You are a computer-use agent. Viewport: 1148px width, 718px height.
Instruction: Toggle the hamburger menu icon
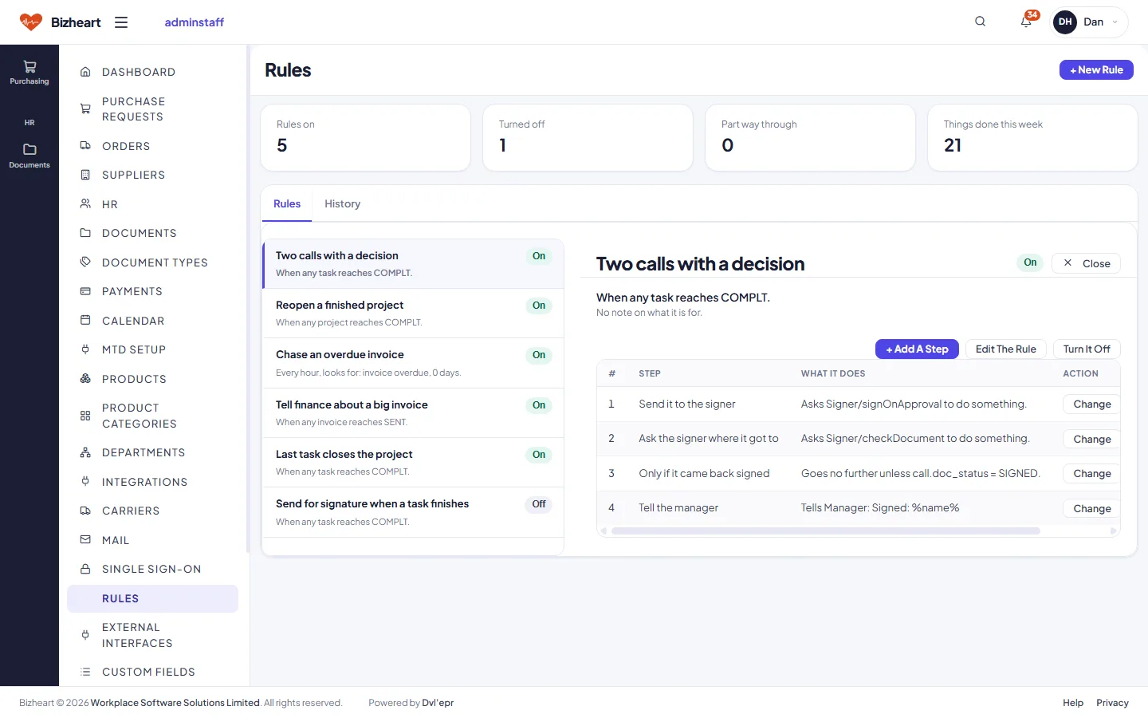pos(121,22)
